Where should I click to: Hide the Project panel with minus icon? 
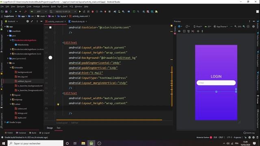tap(41, 21)
